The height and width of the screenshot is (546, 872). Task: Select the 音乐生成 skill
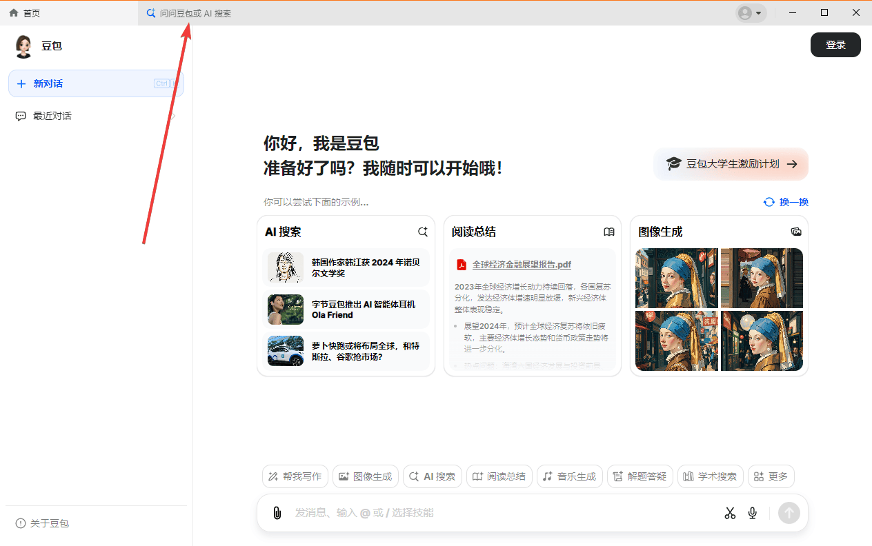click(x=569, y=476)
